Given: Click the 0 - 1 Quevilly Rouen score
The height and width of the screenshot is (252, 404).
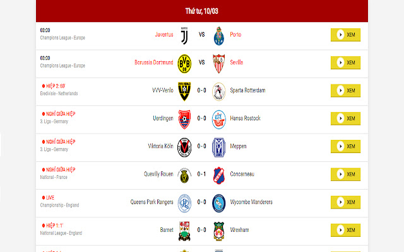Looking at the screenshot, I should pyautogui.click(x=201, y=174).
